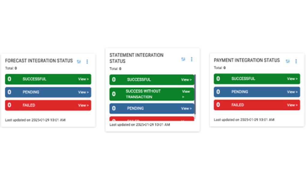Click the partially visible FAILED bar in Statement card
The width and height of the screenshot is (306, 171).
(x=150, y=119)
